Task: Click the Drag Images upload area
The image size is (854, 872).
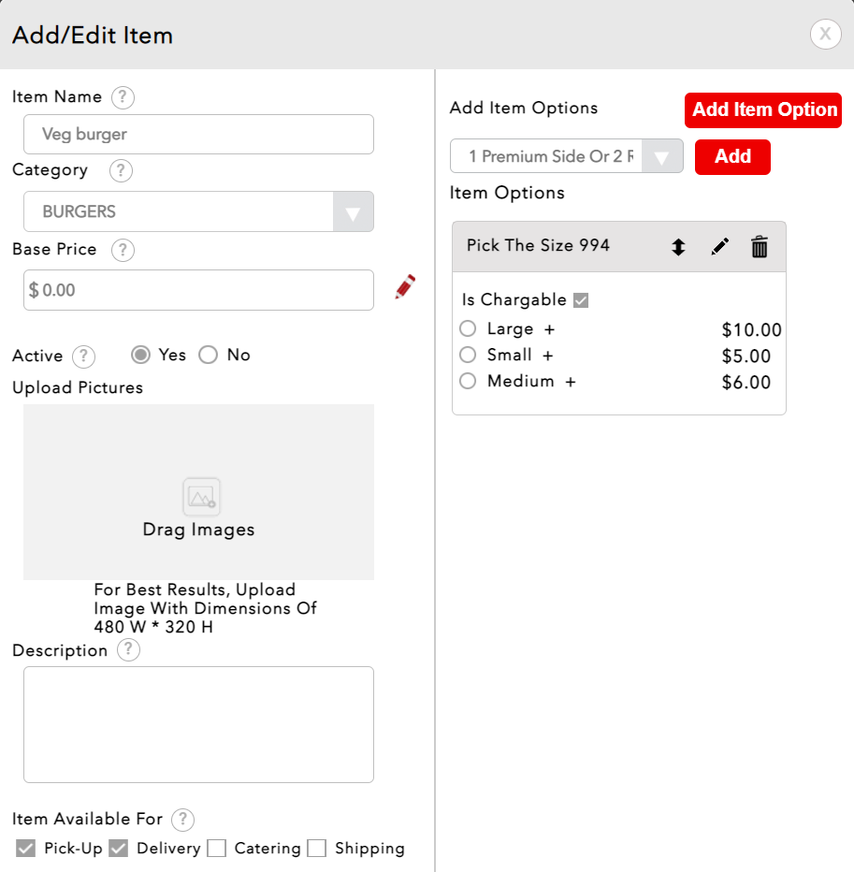Action: (x=198, y=492)
